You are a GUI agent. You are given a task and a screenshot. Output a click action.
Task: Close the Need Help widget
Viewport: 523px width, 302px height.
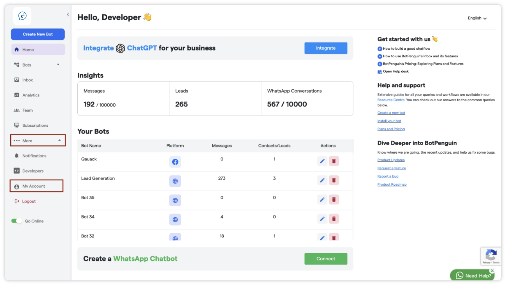click(x=492, y=271)
